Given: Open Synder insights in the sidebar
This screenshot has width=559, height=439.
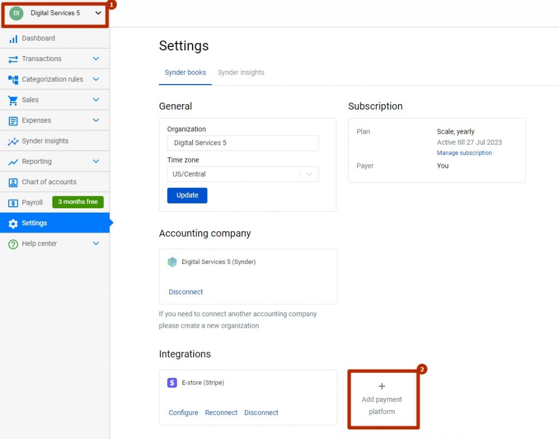Looking at the screenshot, I should point(55,141).
